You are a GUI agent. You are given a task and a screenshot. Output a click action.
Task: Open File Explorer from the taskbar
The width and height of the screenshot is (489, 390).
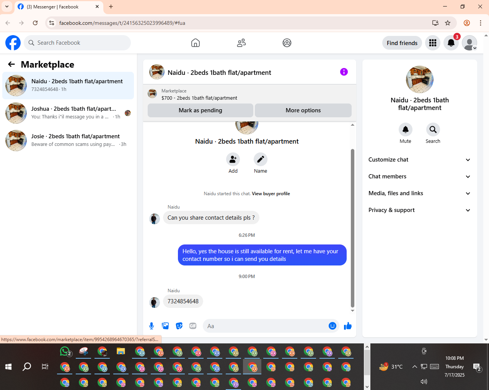coord(121,351)
